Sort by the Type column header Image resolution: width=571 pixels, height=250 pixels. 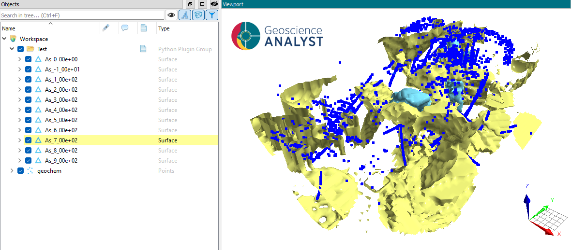[x=164, y=28]
